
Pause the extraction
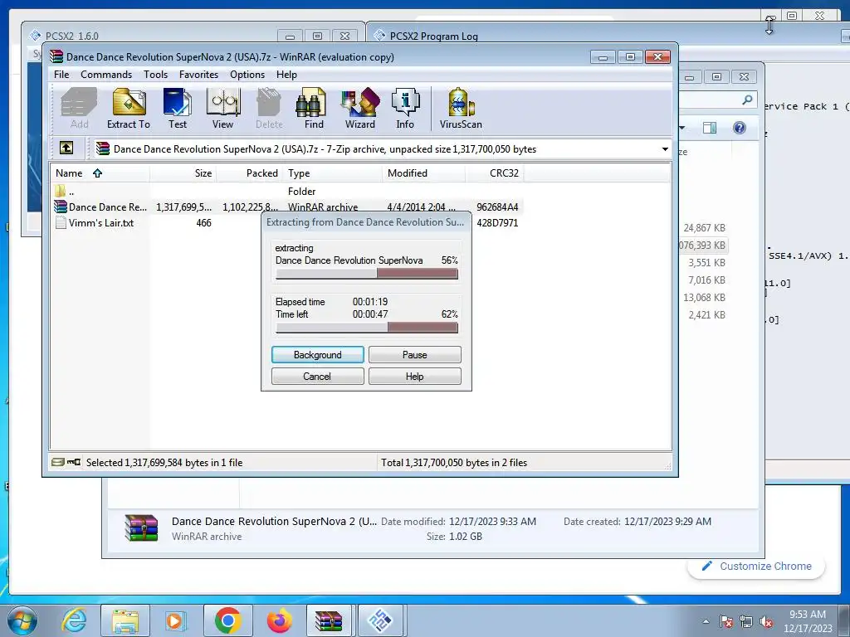click(415, 355)
